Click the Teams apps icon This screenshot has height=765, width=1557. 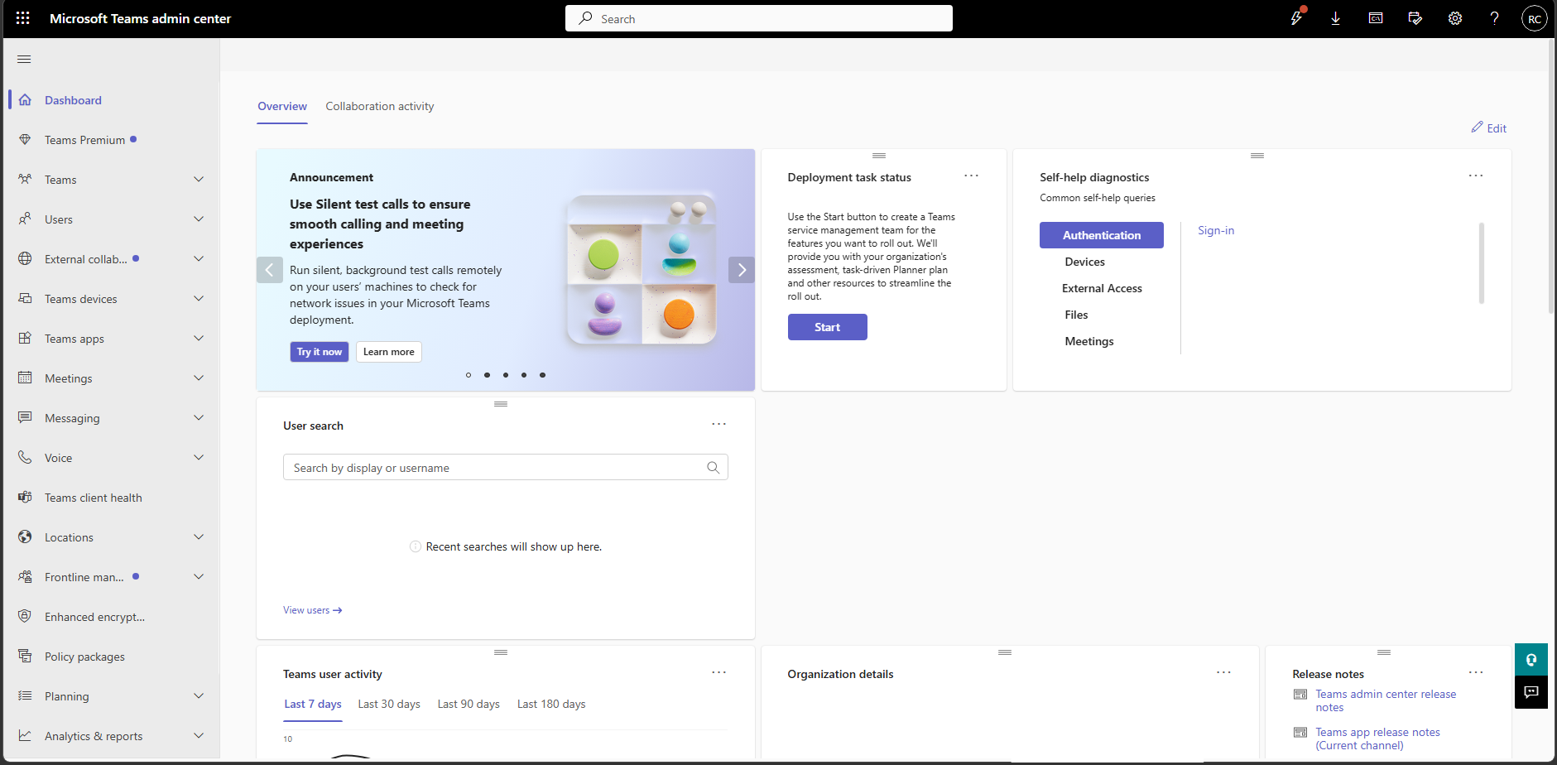click(x=25, y=339)
